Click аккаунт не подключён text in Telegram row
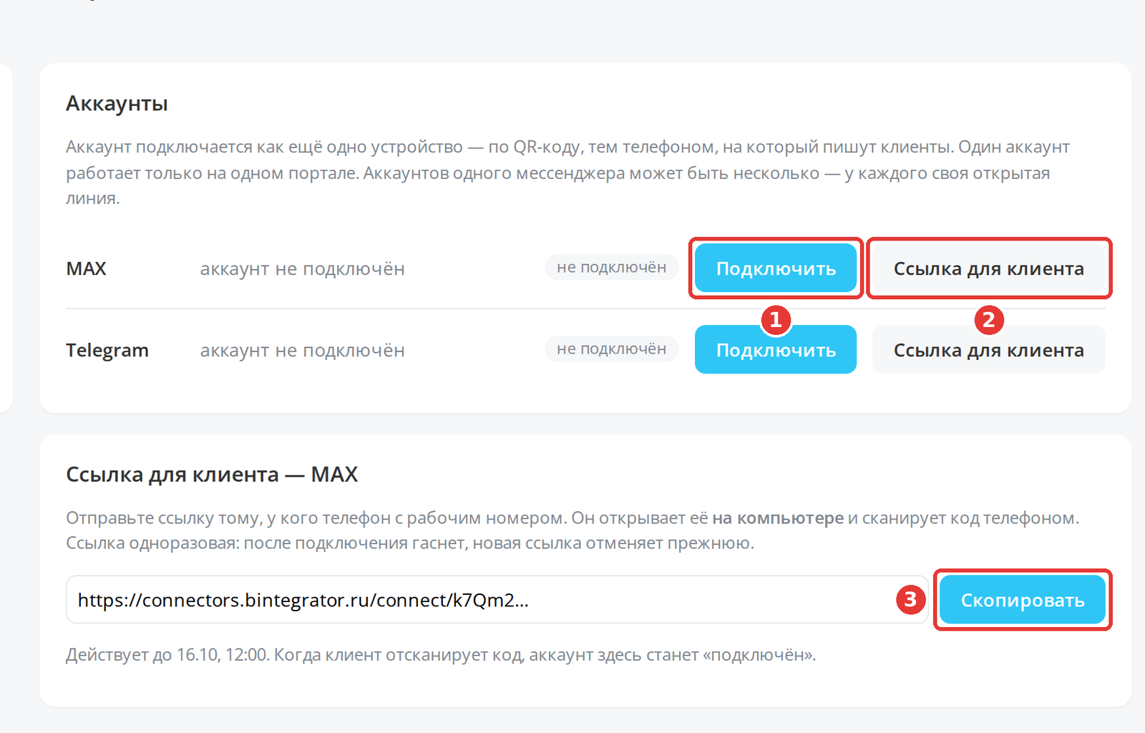 (302, 350)
